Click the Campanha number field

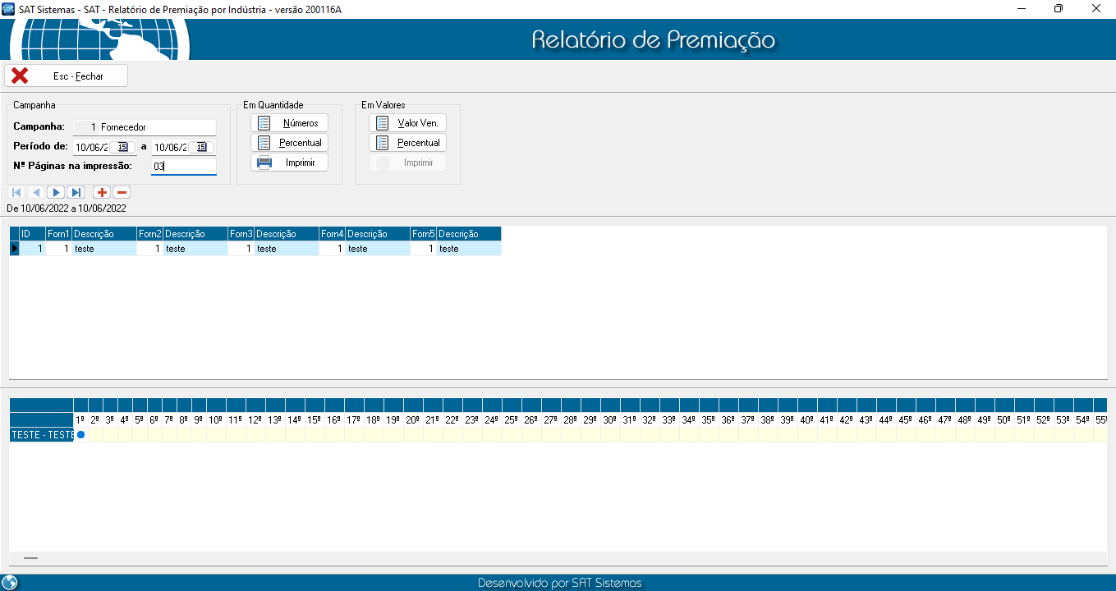pos(85,127)
